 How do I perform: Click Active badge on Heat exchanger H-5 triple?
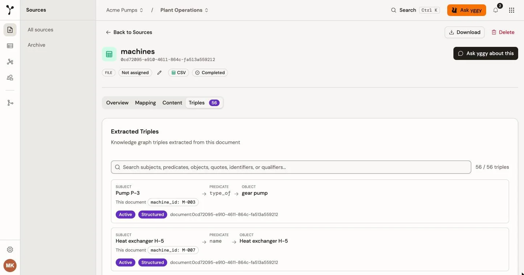coord(125,263)
